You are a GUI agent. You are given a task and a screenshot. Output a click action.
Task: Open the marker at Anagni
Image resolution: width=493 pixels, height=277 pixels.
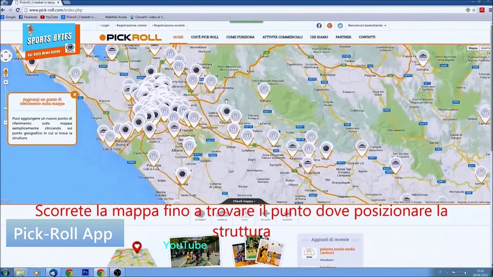(273, 136)
